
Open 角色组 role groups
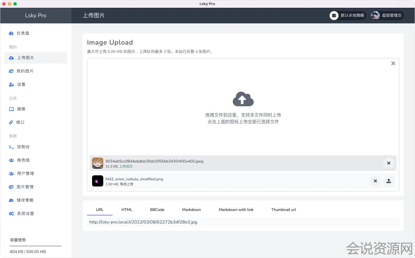(23, 160)
